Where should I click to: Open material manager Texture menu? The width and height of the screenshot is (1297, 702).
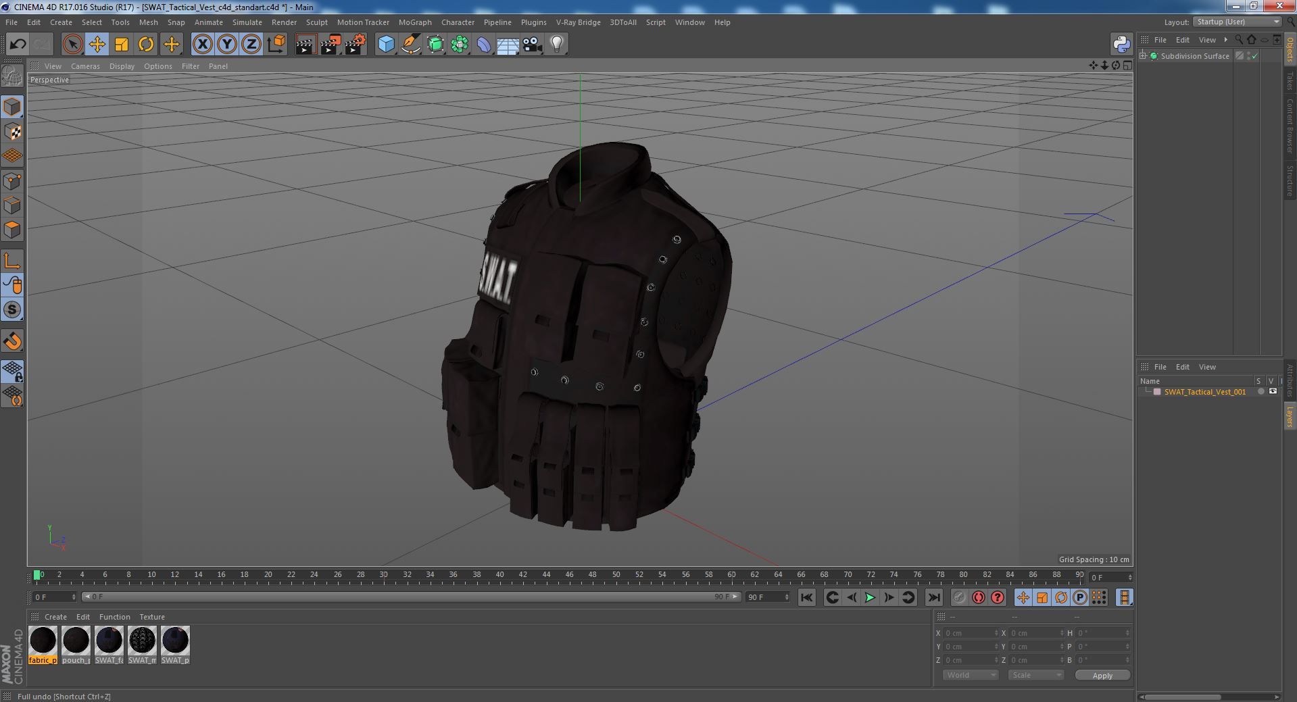click(x=152, y=617)
